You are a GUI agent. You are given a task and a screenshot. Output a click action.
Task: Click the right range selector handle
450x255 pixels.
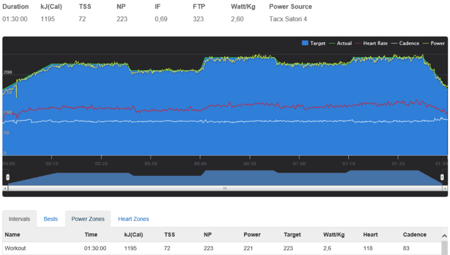pos(443,177)
